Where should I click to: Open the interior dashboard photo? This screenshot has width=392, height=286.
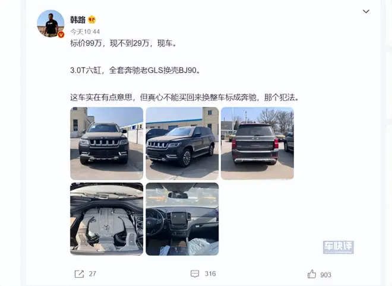[x=182, y=219]
